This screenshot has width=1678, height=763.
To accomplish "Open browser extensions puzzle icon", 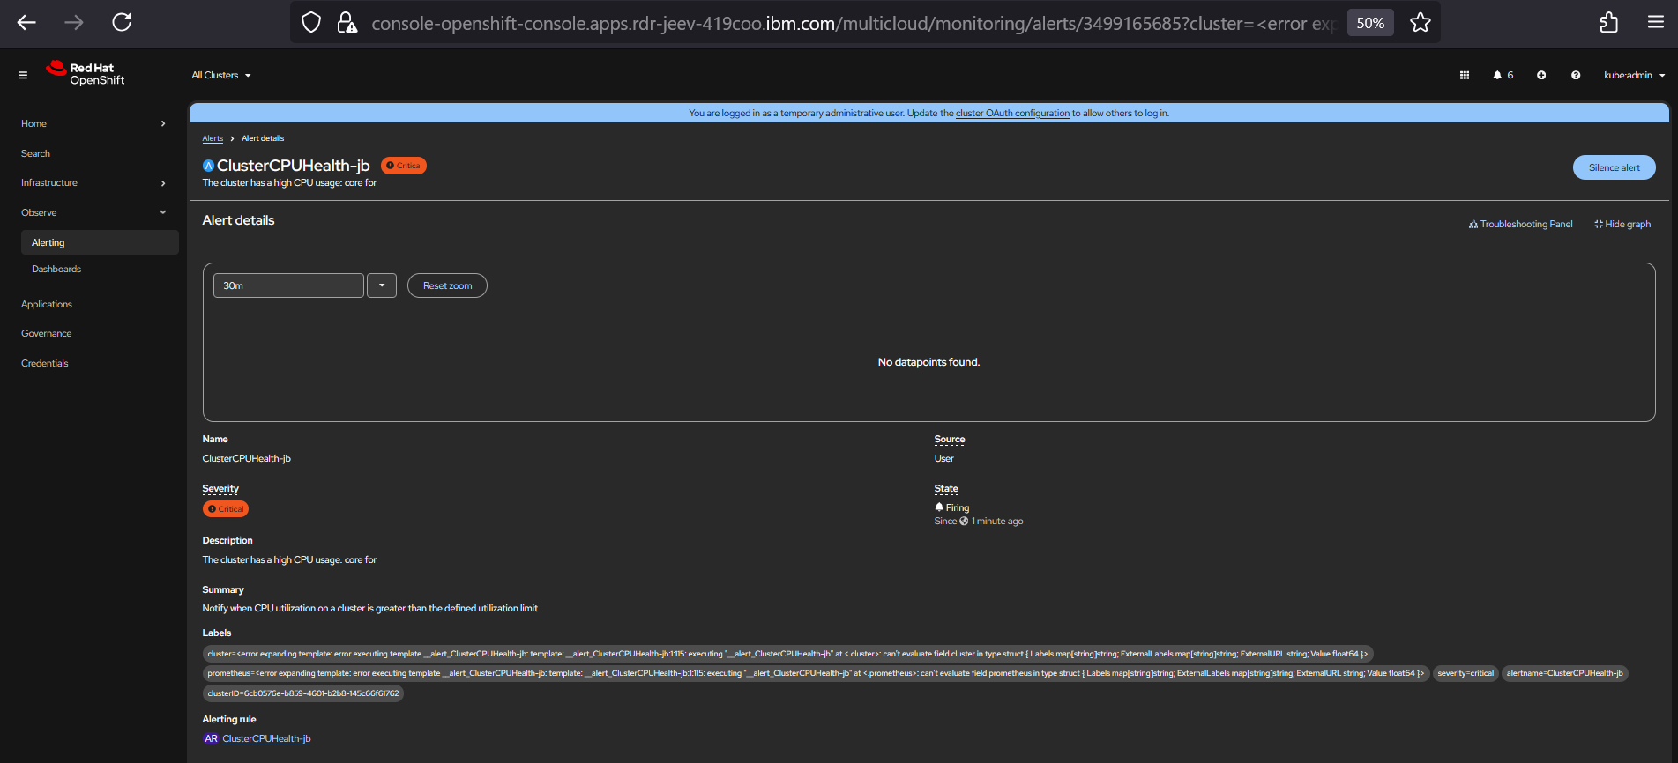I will click(x=1609, y=23).
